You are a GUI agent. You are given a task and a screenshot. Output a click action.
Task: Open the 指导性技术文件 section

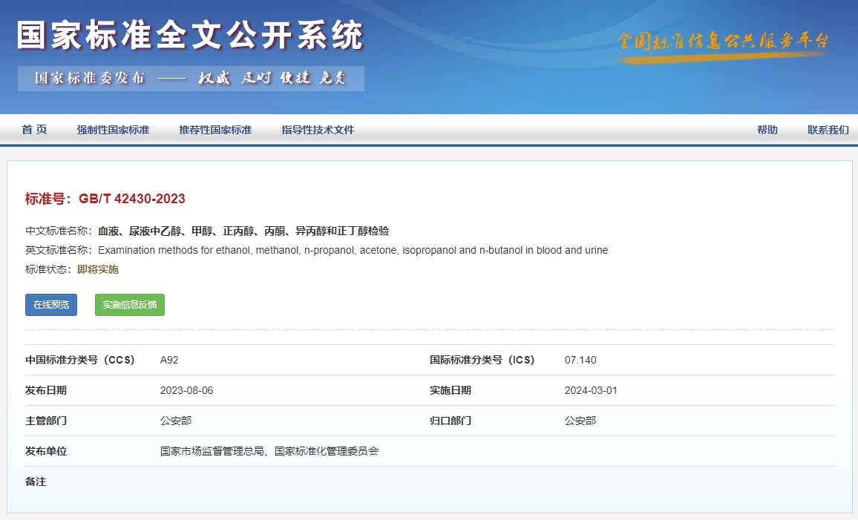(x=317, y=130)
